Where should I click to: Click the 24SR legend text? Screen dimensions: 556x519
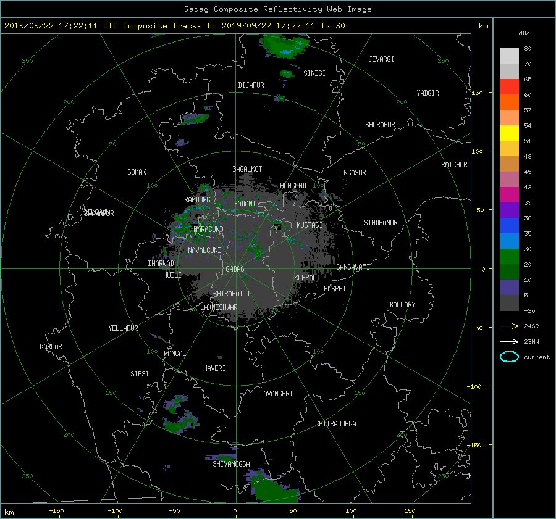coord(531,326)
